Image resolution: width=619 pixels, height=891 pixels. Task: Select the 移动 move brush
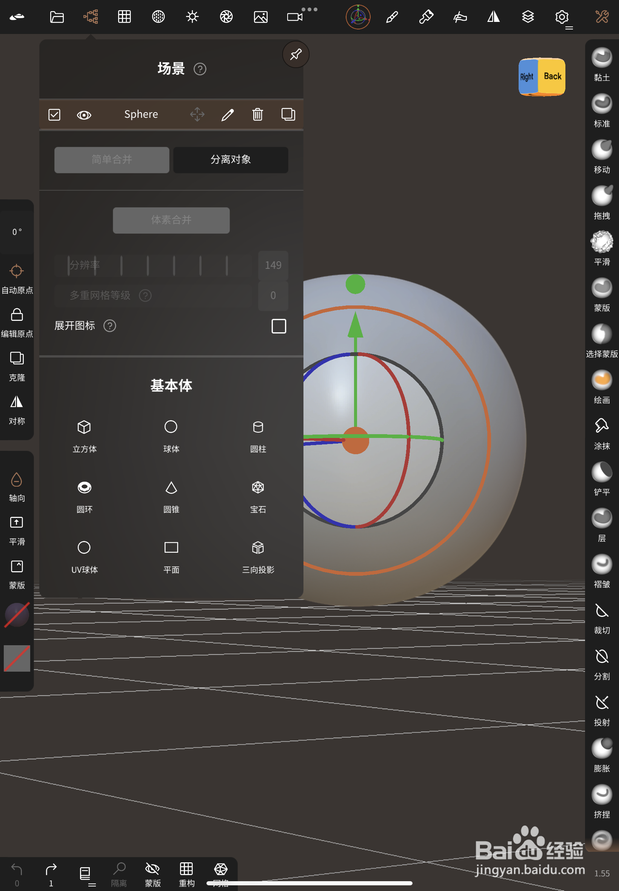pos(602,157)
